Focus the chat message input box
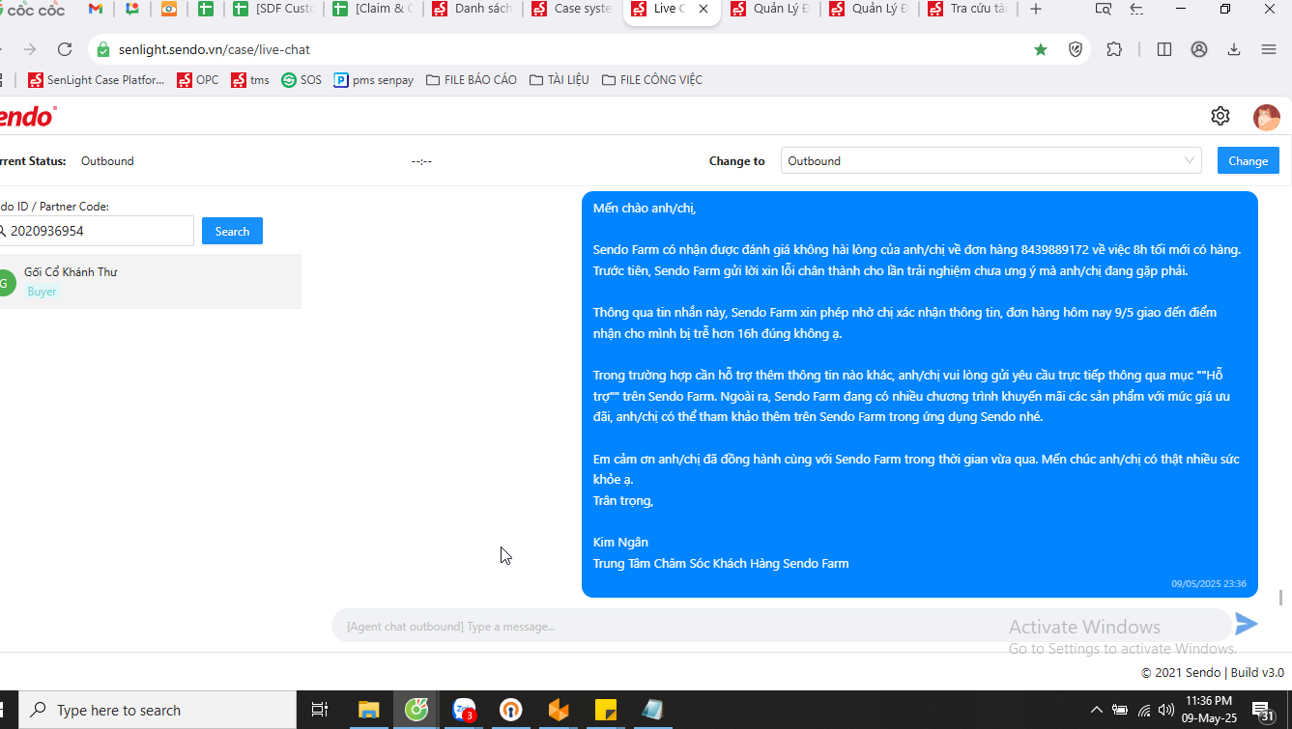1292x729 pixels. pyautogui.click(x=781, y=626)
